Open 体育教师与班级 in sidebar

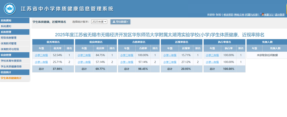(x=15, y=49)
